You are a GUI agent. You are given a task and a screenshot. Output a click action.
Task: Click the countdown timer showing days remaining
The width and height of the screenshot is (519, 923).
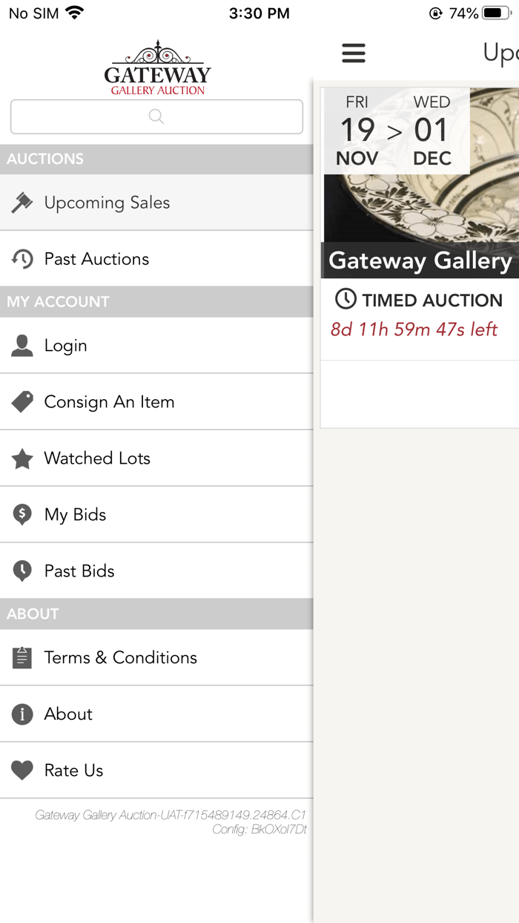(x=413, y=329)
